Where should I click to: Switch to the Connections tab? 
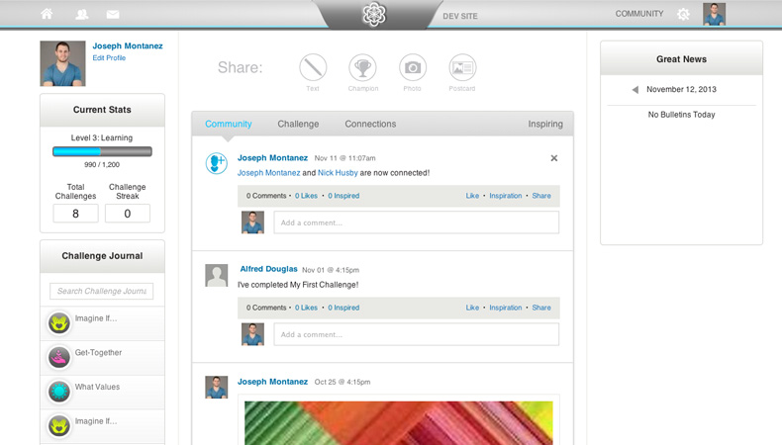click(370, 124)
